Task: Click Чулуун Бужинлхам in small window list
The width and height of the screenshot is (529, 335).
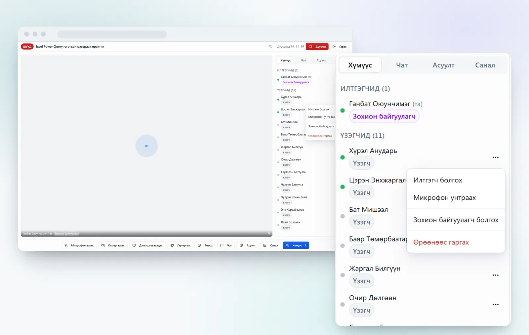Action: click(294, 197)
